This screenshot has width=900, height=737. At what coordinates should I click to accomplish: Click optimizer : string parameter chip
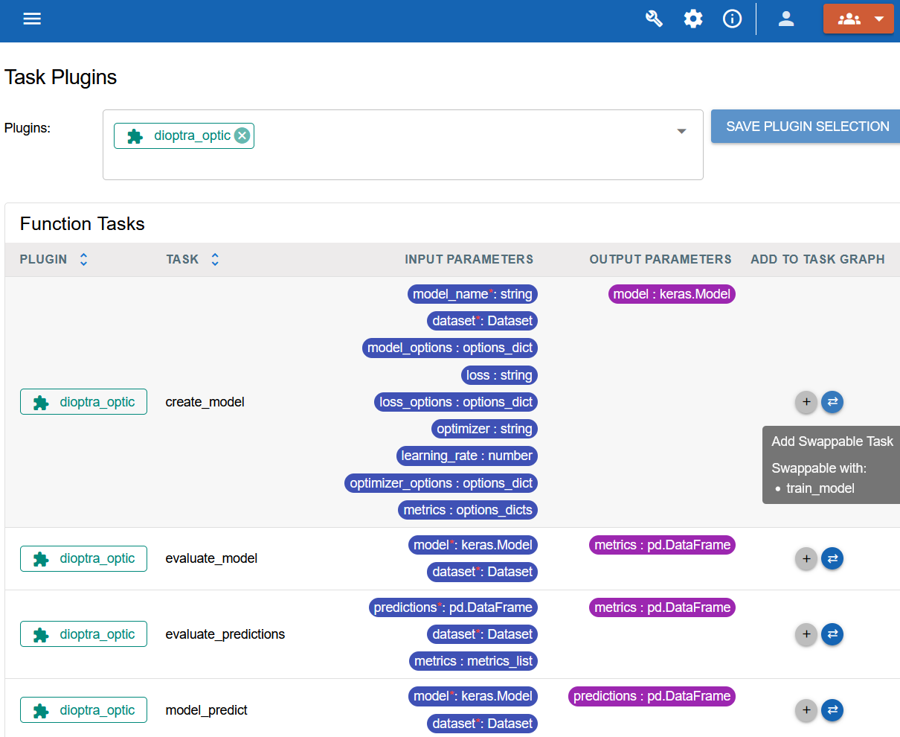[484, 429]
